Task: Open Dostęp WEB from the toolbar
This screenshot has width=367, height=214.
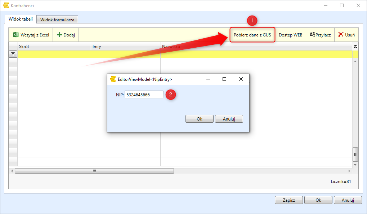Action: 290,35
